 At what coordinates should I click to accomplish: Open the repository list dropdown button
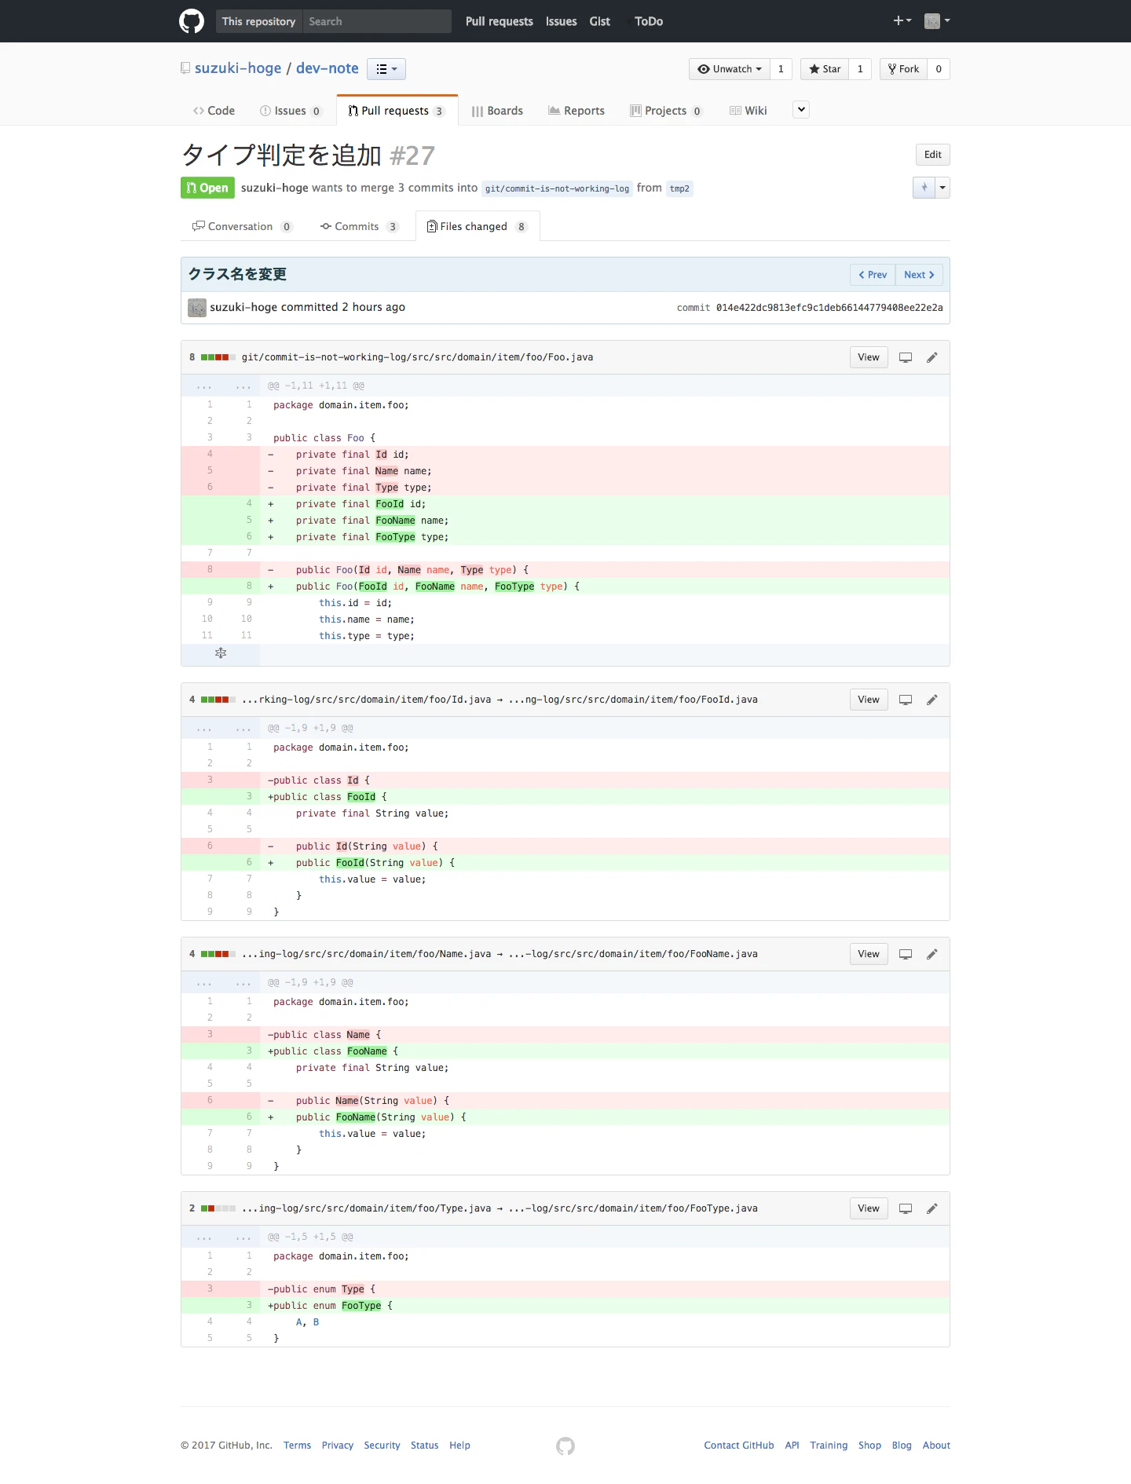tap(386, 69)
